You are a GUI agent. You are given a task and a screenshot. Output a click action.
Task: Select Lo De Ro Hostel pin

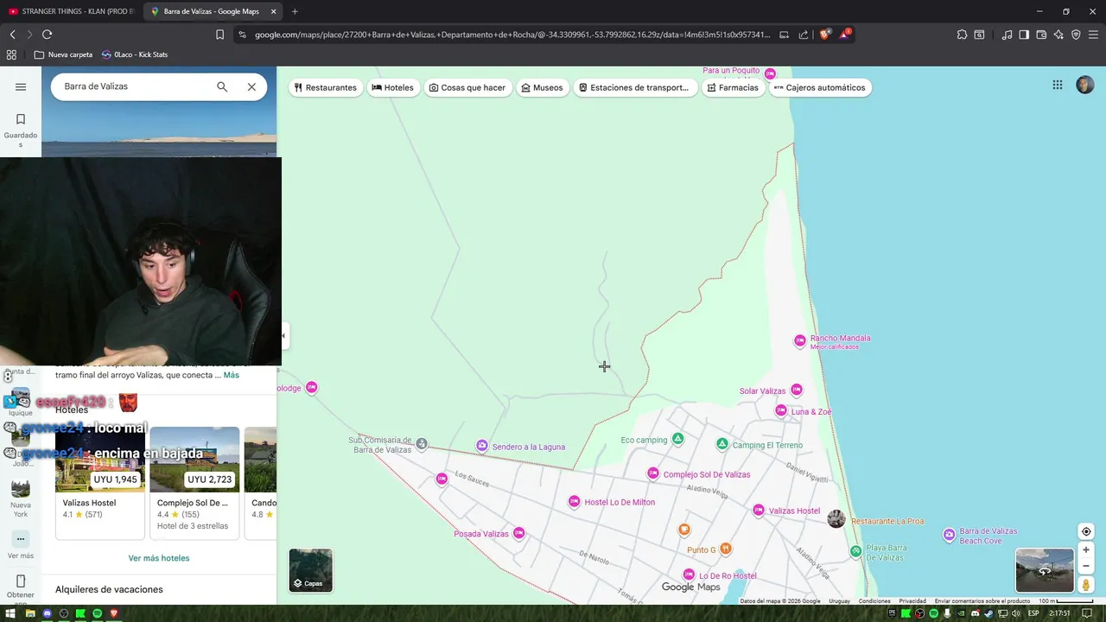[x=689, y=574]
